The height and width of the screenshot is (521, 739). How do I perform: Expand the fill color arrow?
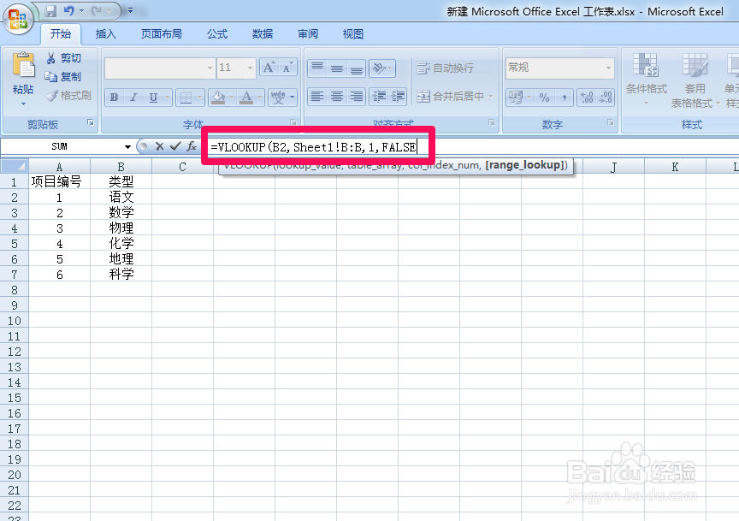232,98
